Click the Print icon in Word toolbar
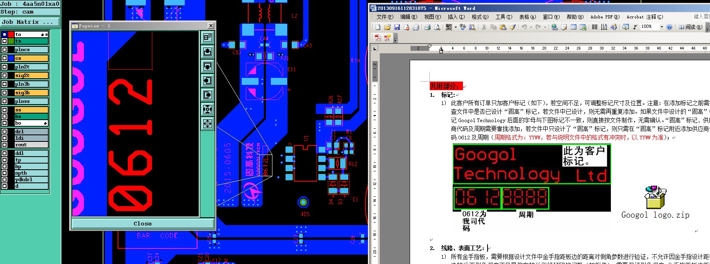 tap(427, 27)
